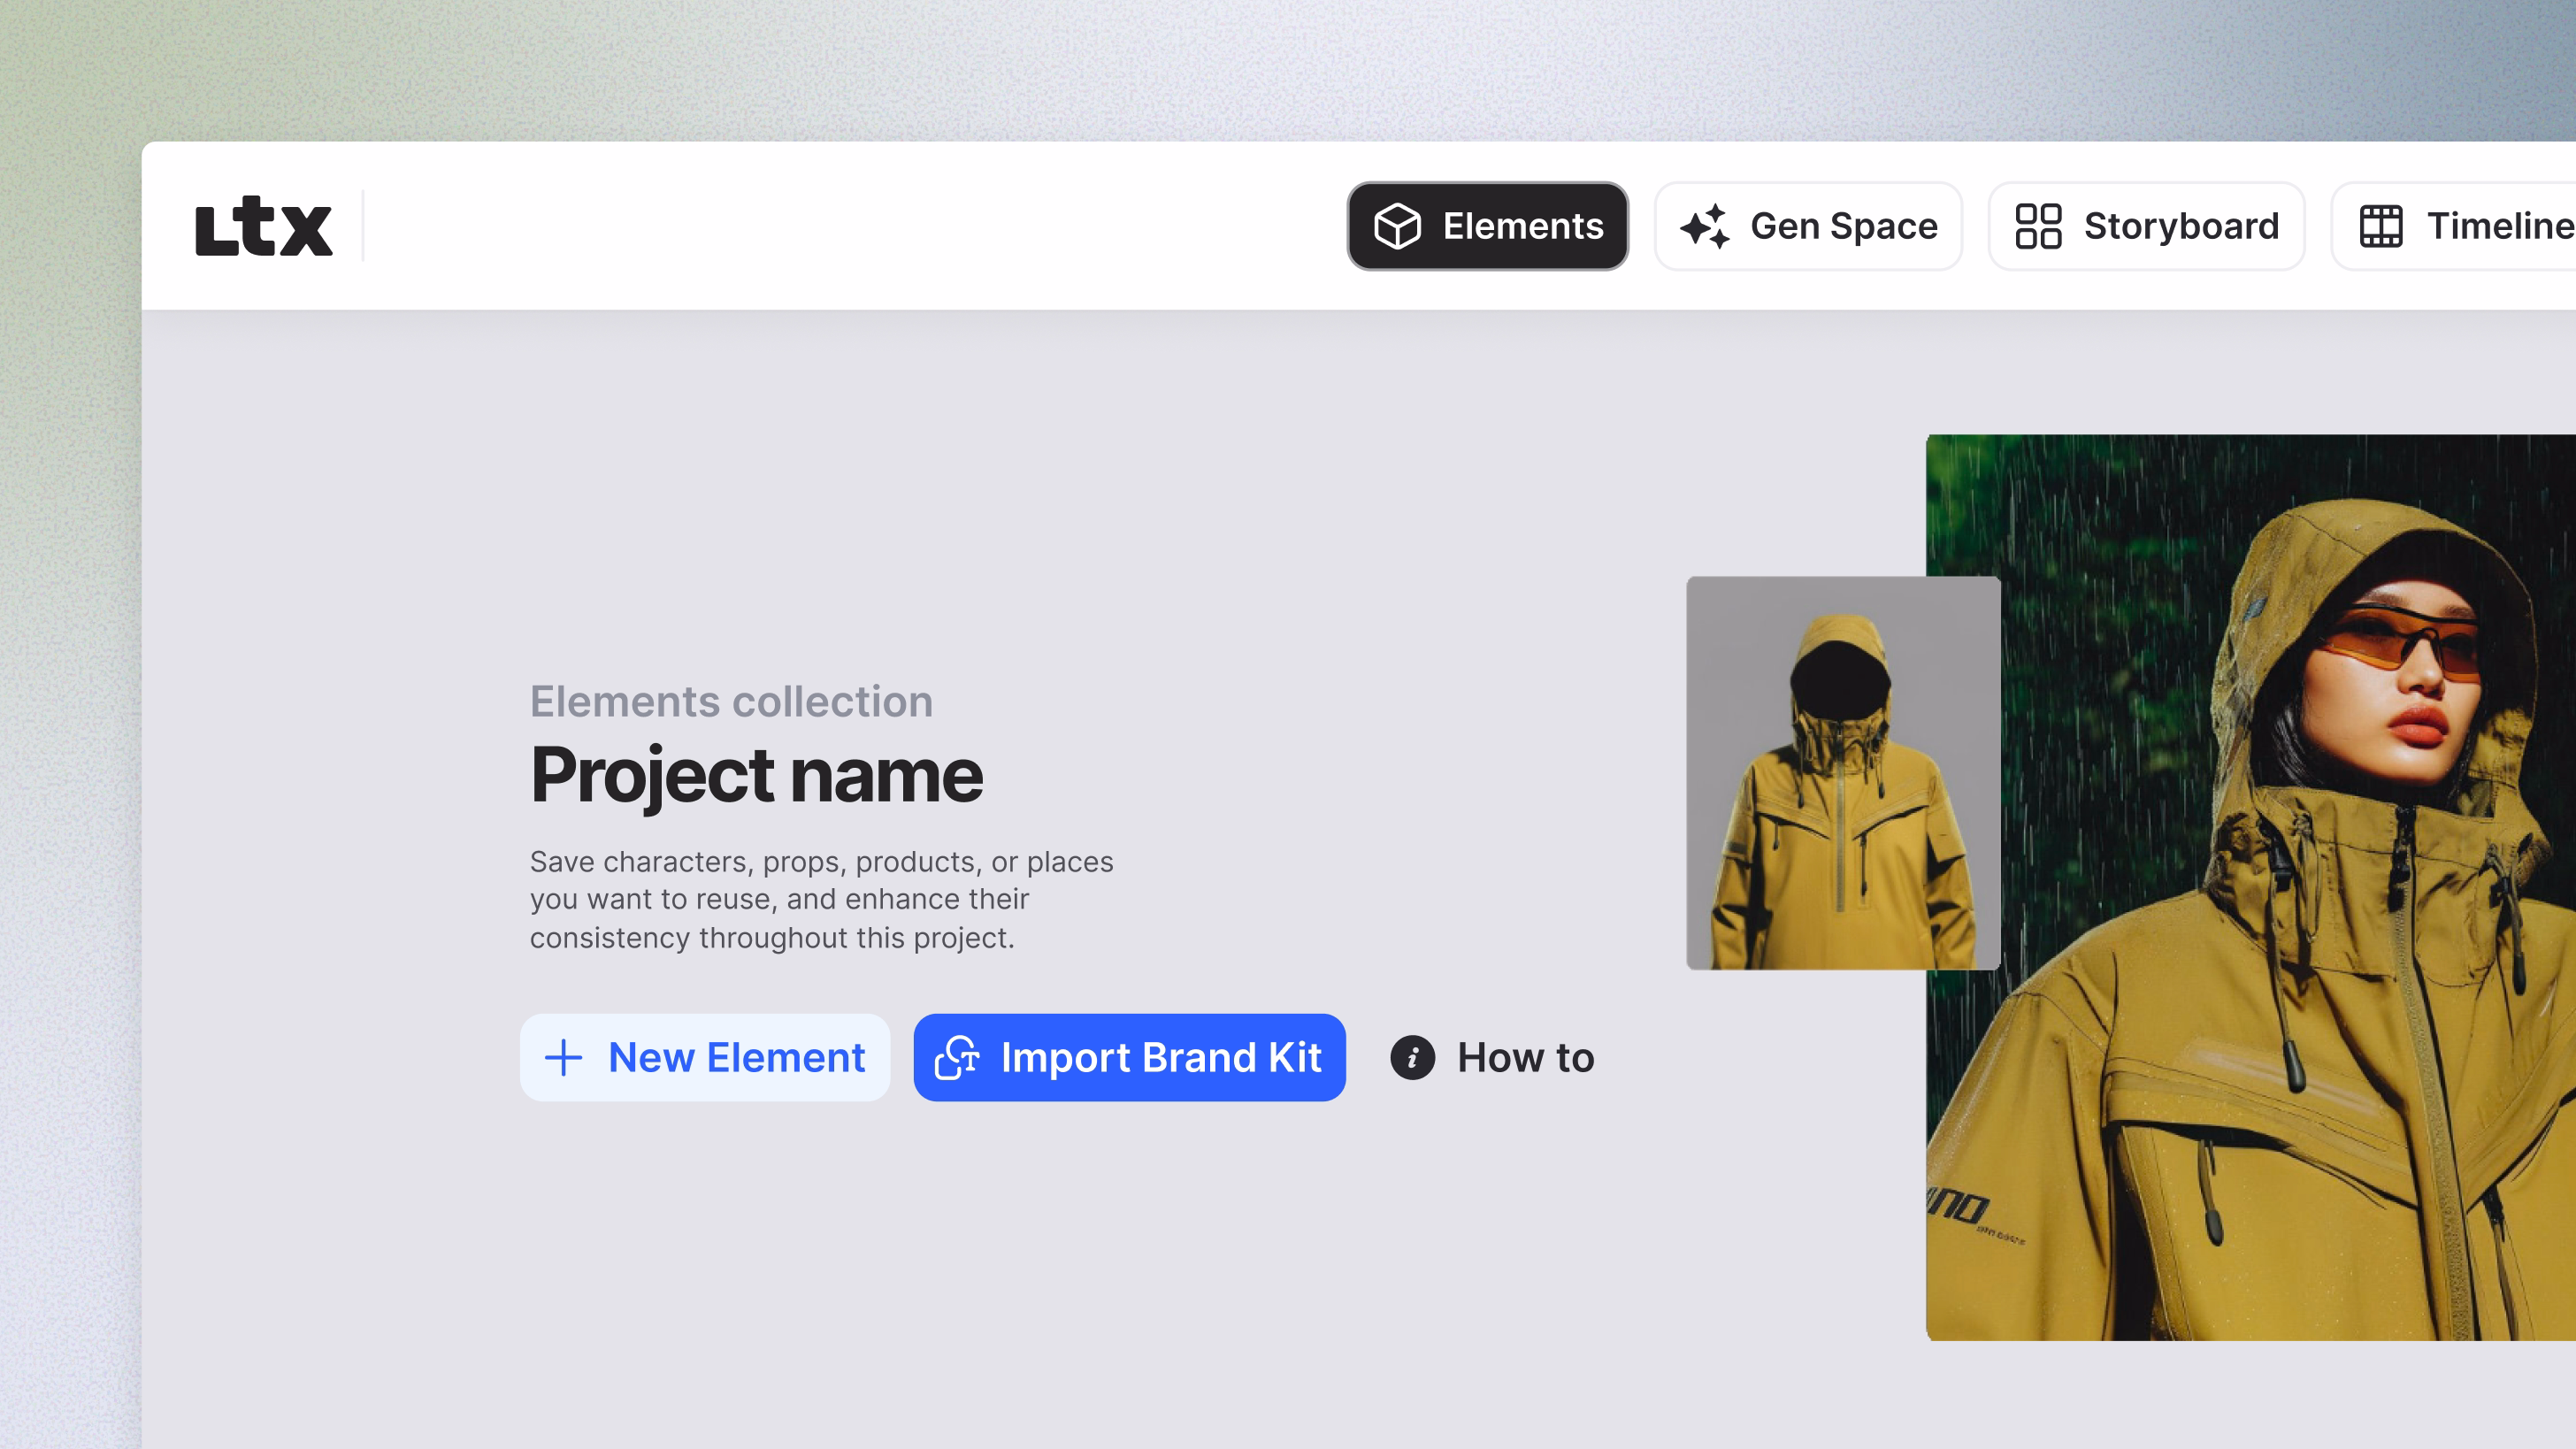This screenshot has width=2576, height=1449.
Task: Click the Elements collection label
Action: (x=731, y=701)
